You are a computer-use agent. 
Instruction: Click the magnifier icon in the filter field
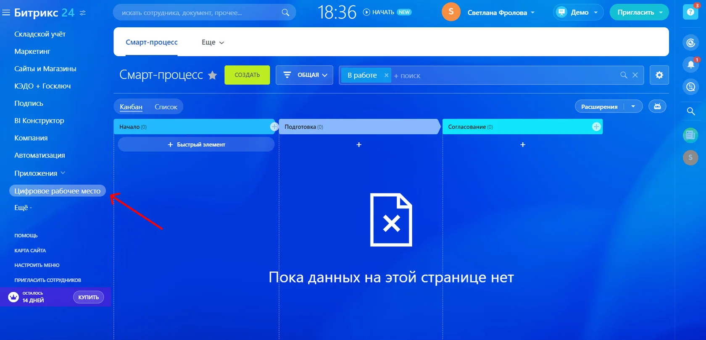pyautogui.click(x=624, y=75)
